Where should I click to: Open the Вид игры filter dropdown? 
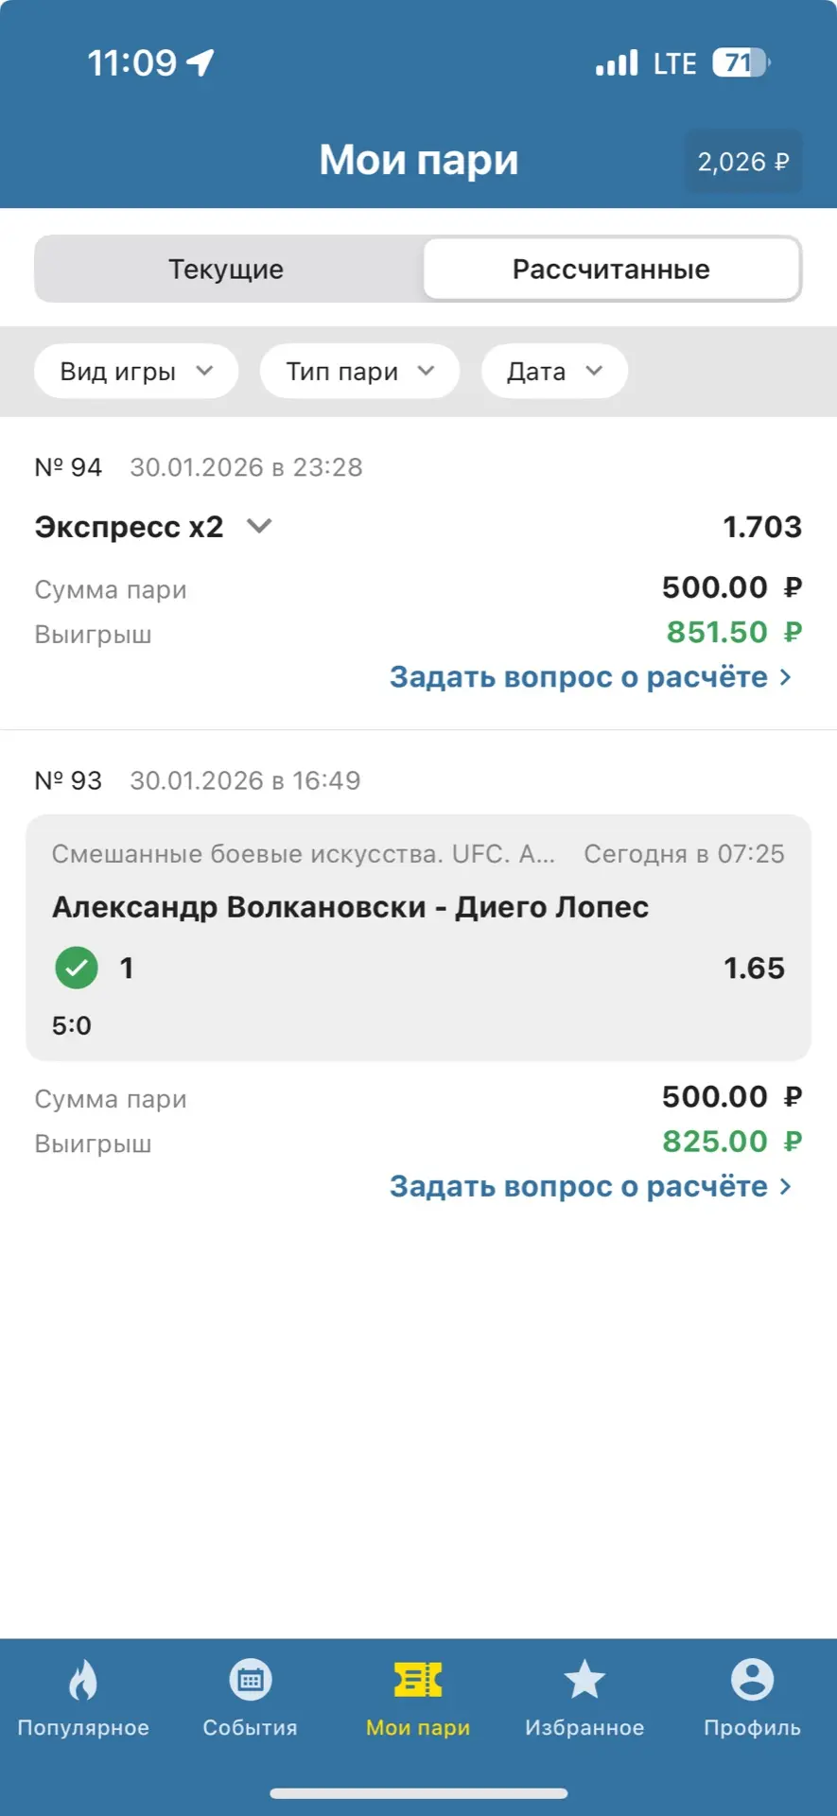(136, 371)
